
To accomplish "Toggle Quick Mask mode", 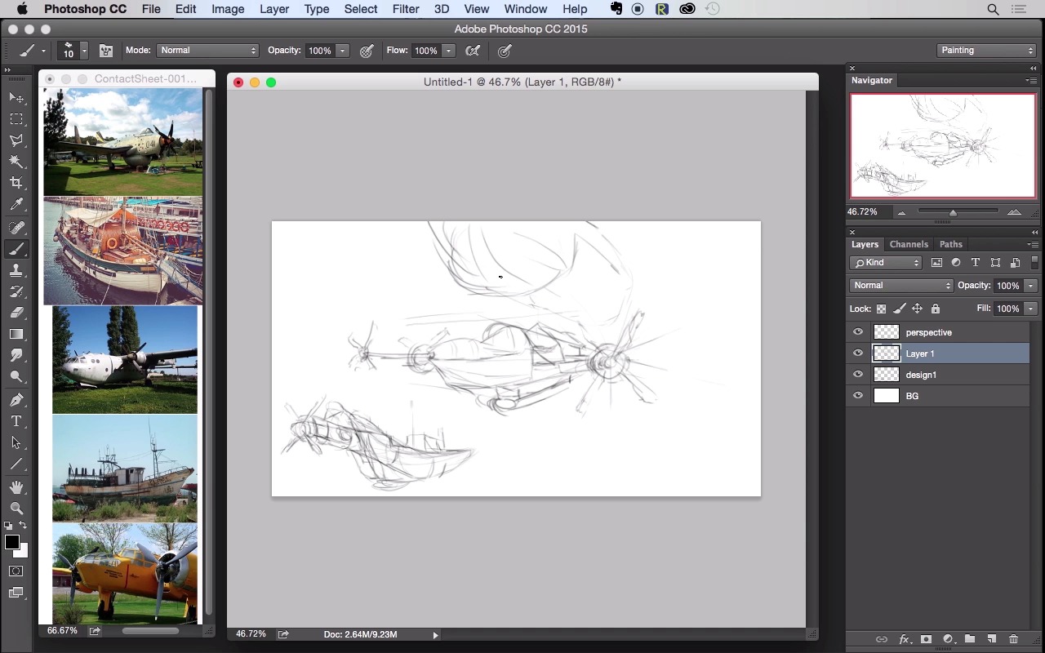I will [16, 571].
